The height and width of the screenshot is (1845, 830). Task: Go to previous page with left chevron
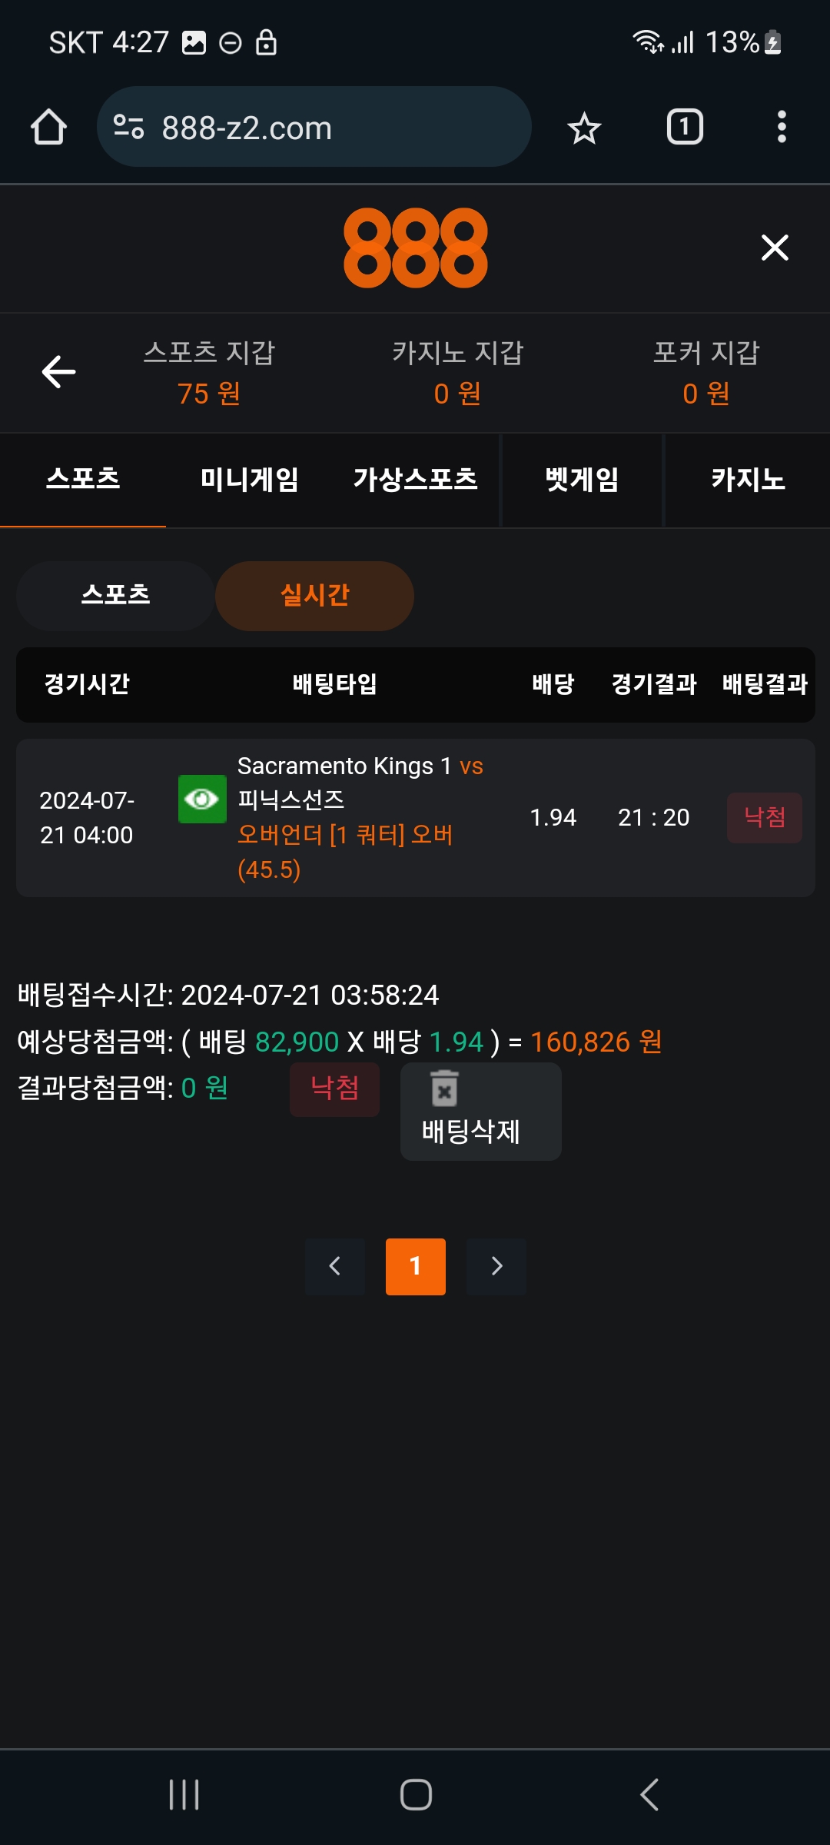pos(334,1266)
